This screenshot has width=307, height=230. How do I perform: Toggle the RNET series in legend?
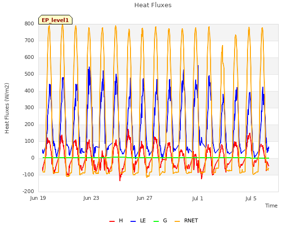[x=186, y=220]
